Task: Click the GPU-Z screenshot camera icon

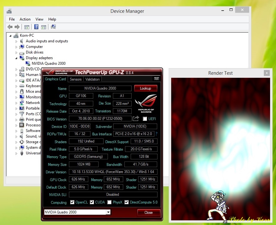Action: (x=156, y=79)
